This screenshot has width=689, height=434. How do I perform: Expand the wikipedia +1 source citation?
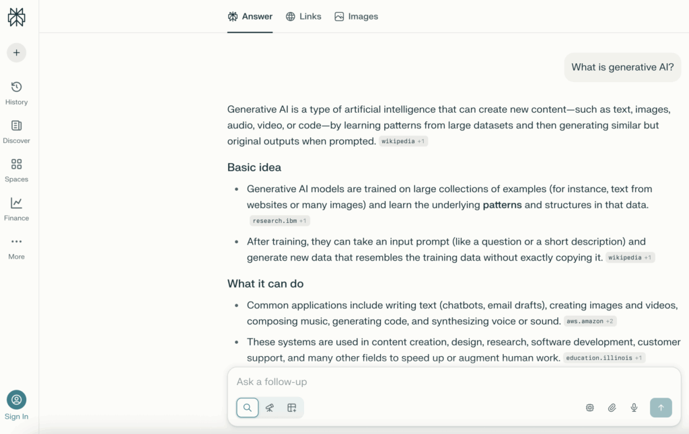403,141
